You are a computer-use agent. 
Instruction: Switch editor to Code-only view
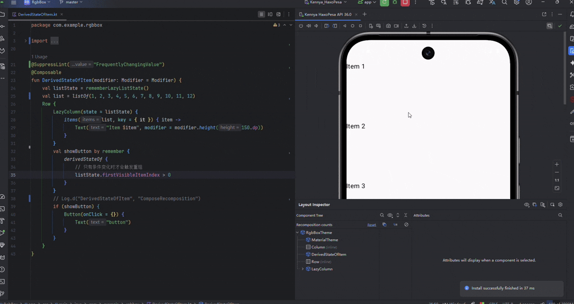[x=261, y=15]
